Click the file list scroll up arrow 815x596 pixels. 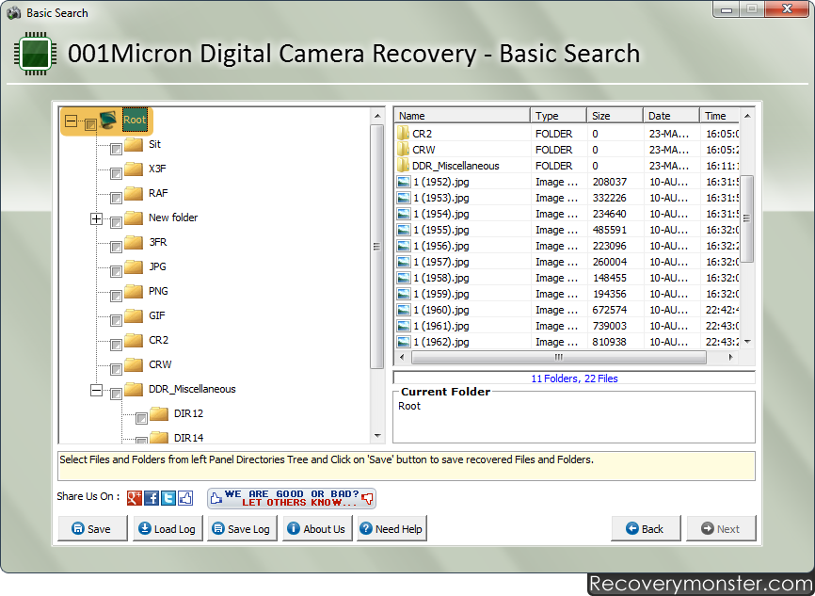[x=747, y=116]
